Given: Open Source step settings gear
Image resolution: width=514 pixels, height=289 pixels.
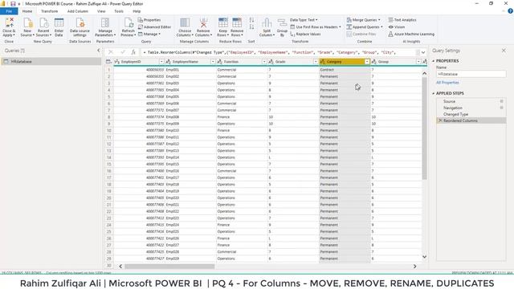Looking at the screenshot, I should click(501, 101).
